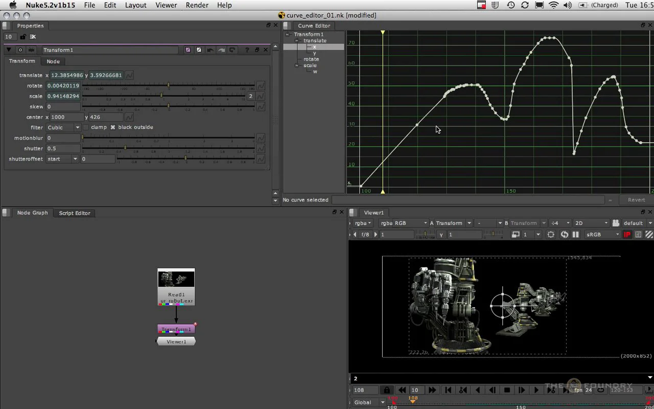
Task: Collapse Transform1 properties with the triangle
Action: coord(9,50)
